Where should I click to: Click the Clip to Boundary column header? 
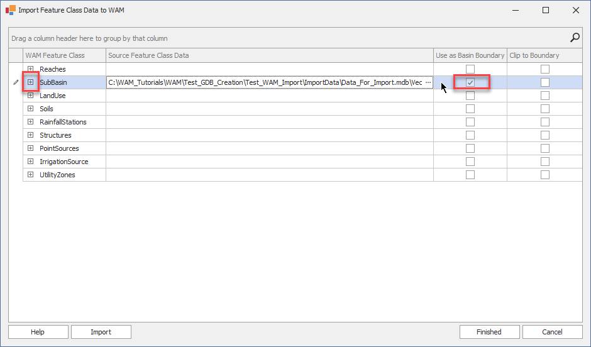pyautogui.click(x=544, y=55)
